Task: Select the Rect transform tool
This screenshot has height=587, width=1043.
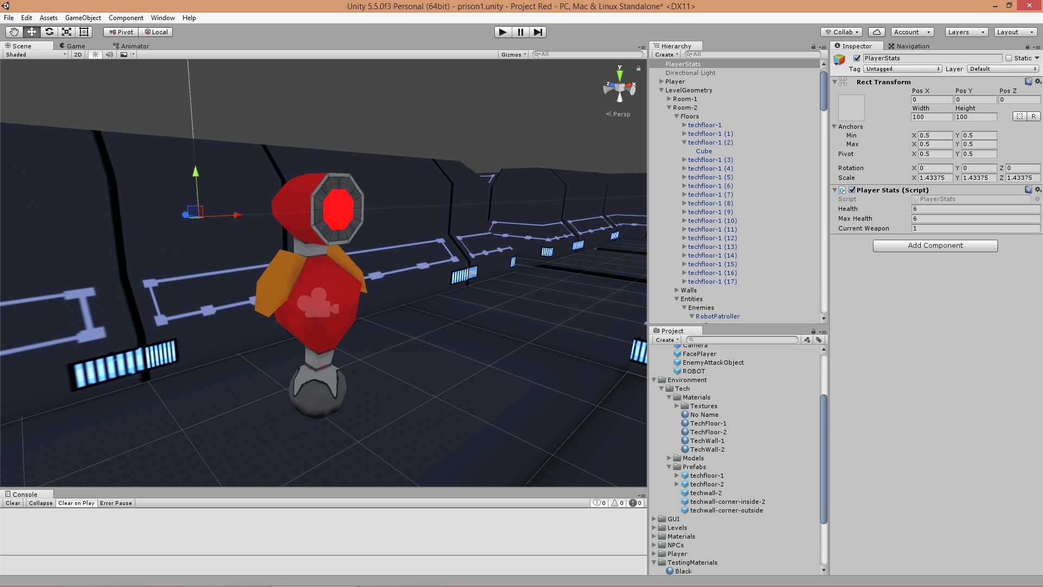Action: point(84,32)
